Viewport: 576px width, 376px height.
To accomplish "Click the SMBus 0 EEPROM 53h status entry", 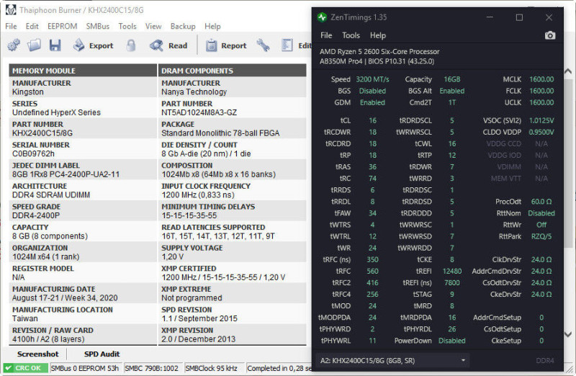I will [x=85, y=368].
